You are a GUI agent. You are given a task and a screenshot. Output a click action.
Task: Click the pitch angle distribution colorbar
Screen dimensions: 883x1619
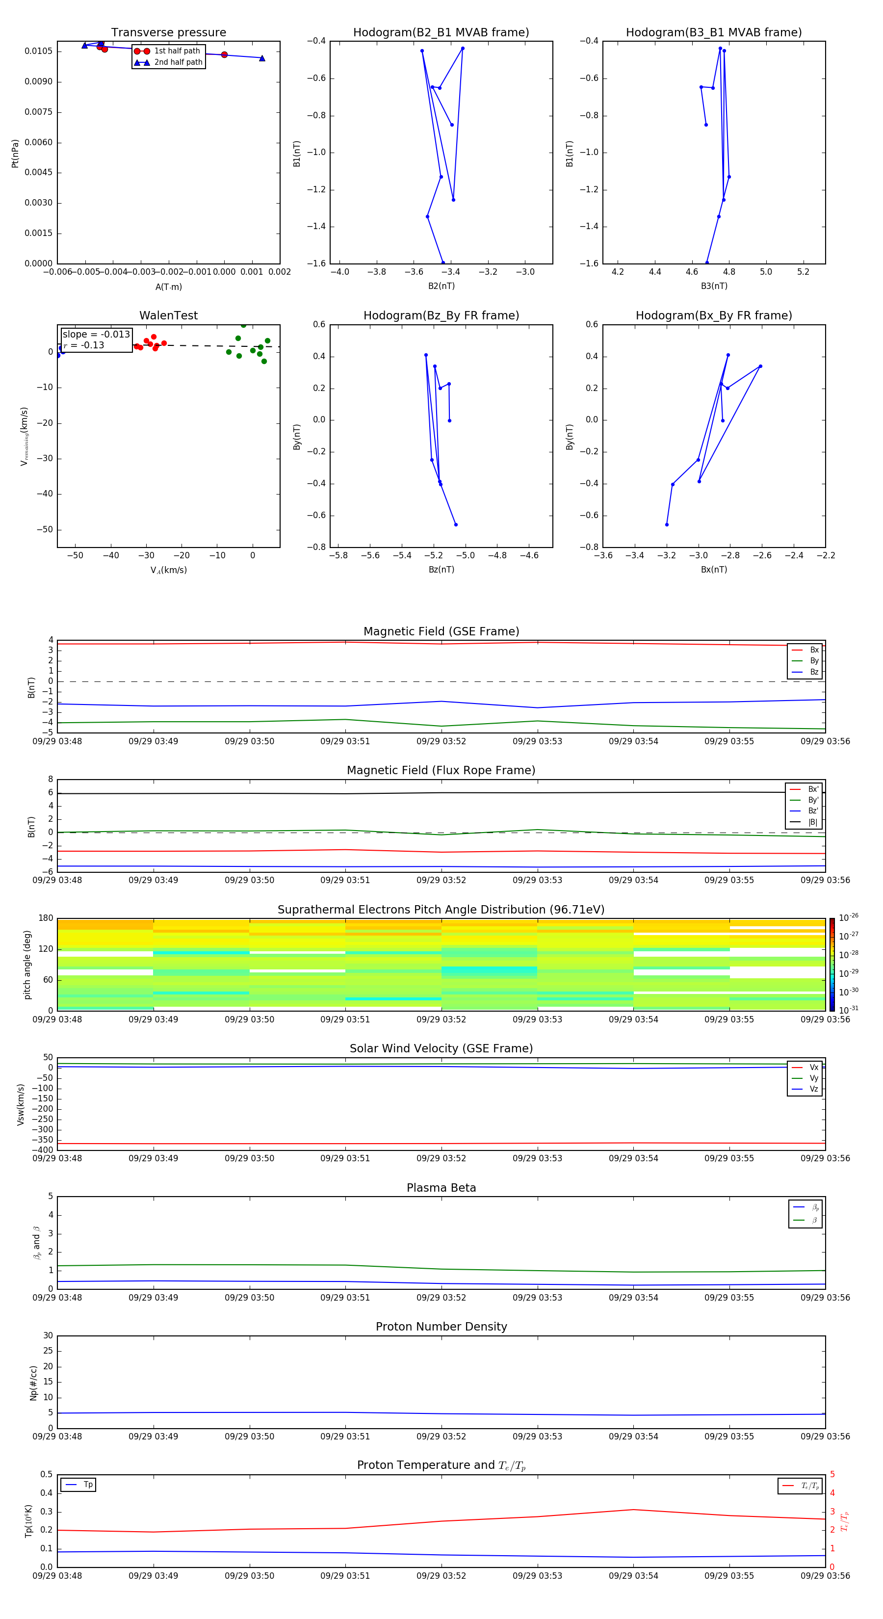[832, 965]
